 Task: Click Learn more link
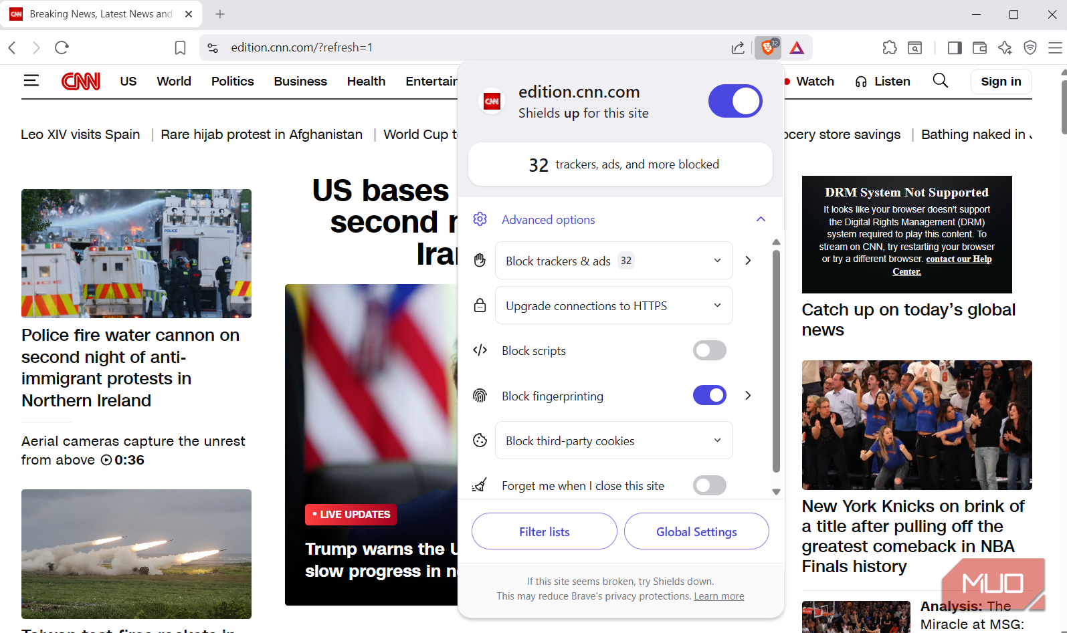(719, 596)
